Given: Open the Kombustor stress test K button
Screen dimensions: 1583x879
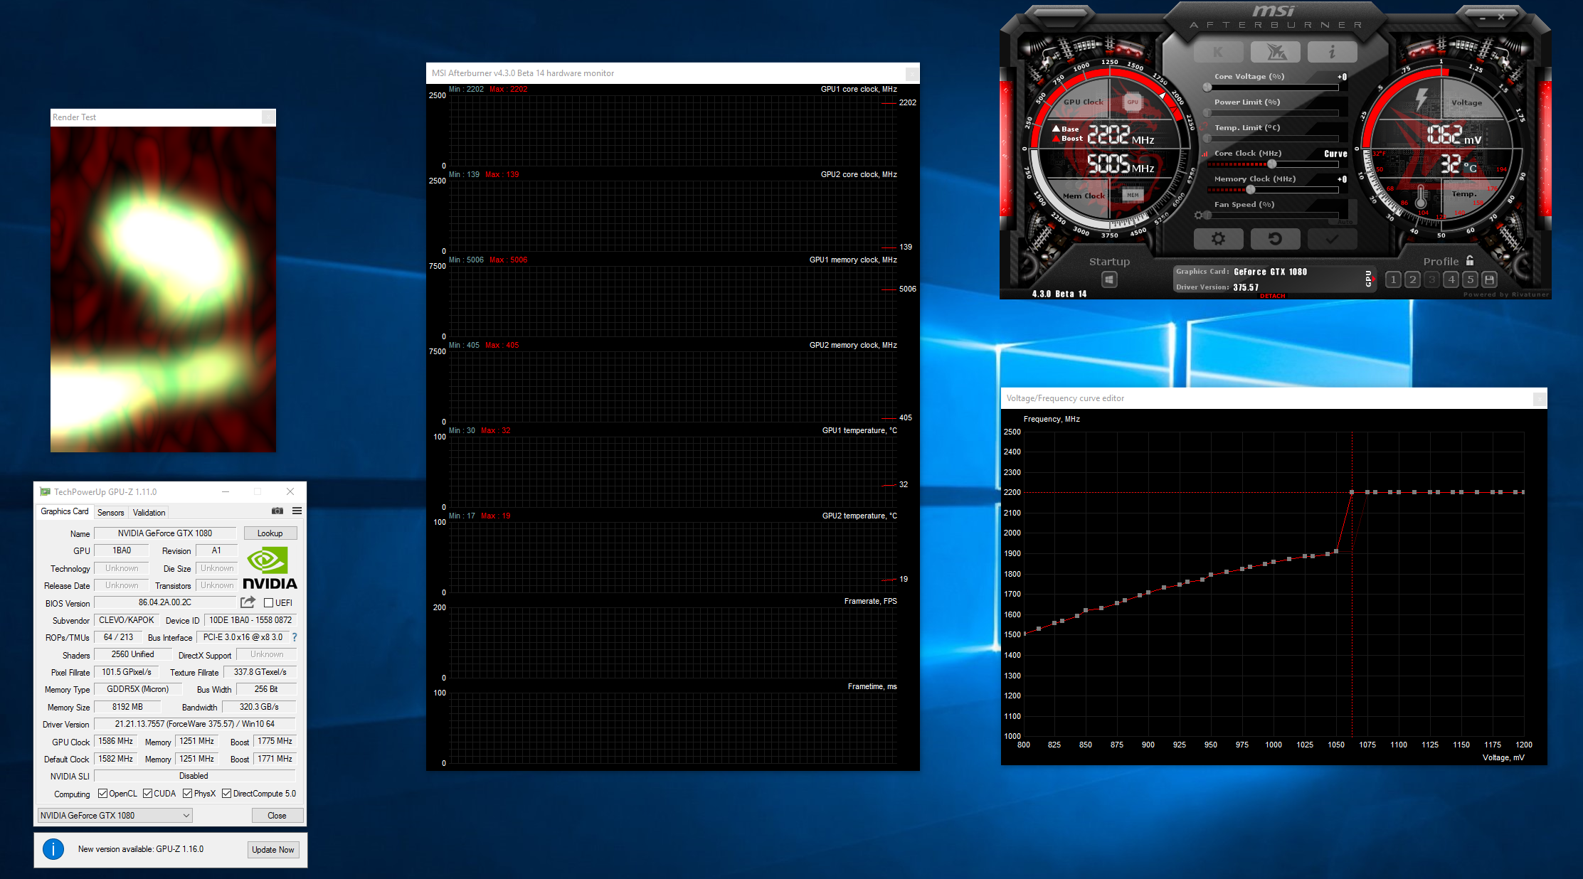Looking at the screenshot, I should (x=1218, y=52).
